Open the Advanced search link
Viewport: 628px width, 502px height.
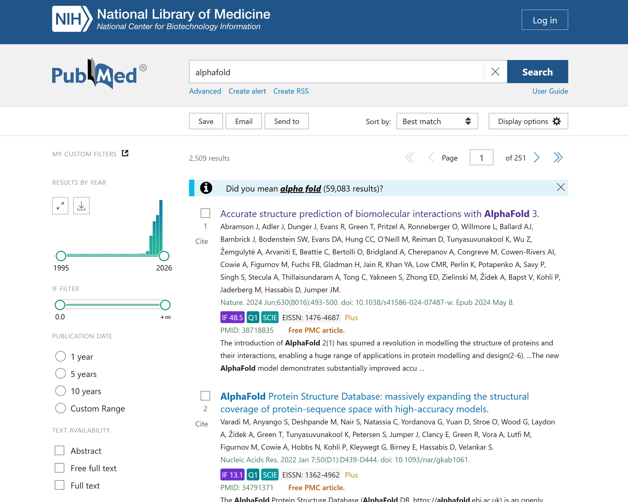coord(205,91)
